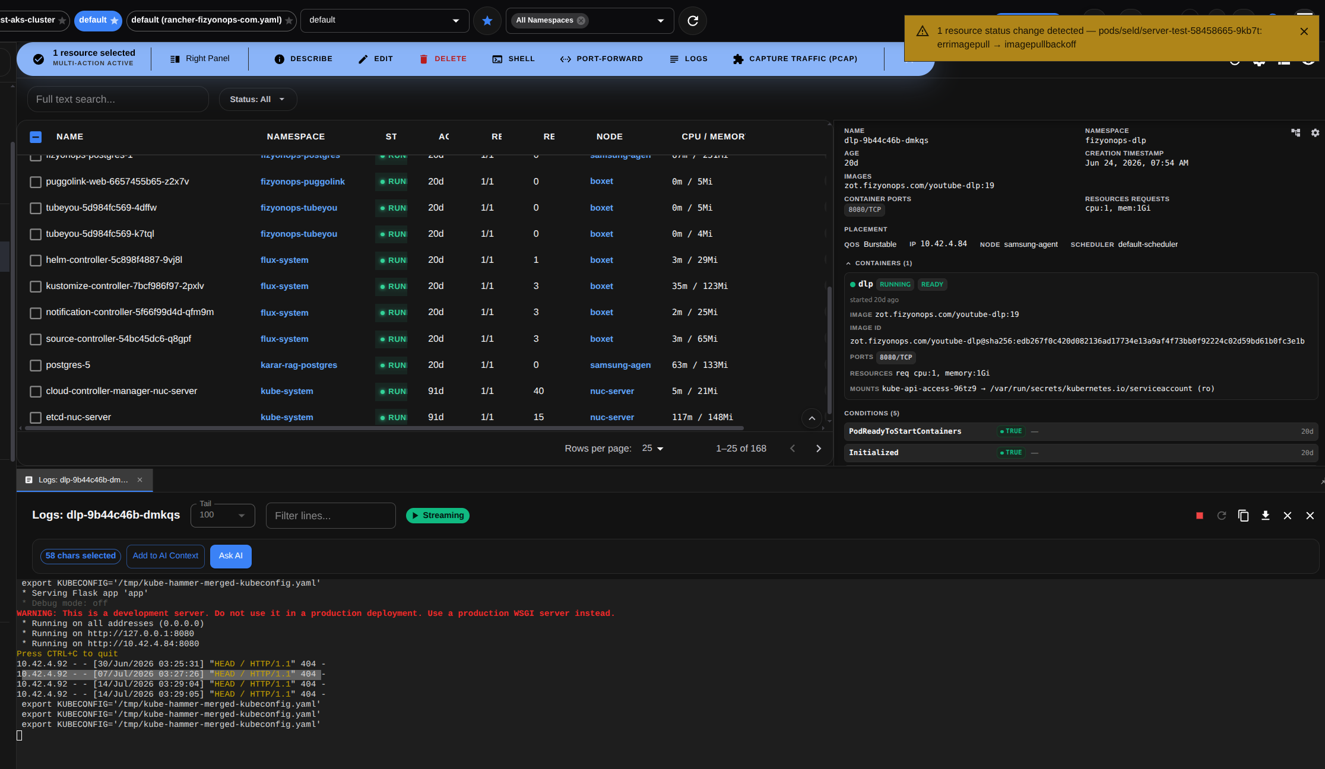Check postgres-5 row checkbox
The image size is (1325, 769).
click(x=36, y=366)
